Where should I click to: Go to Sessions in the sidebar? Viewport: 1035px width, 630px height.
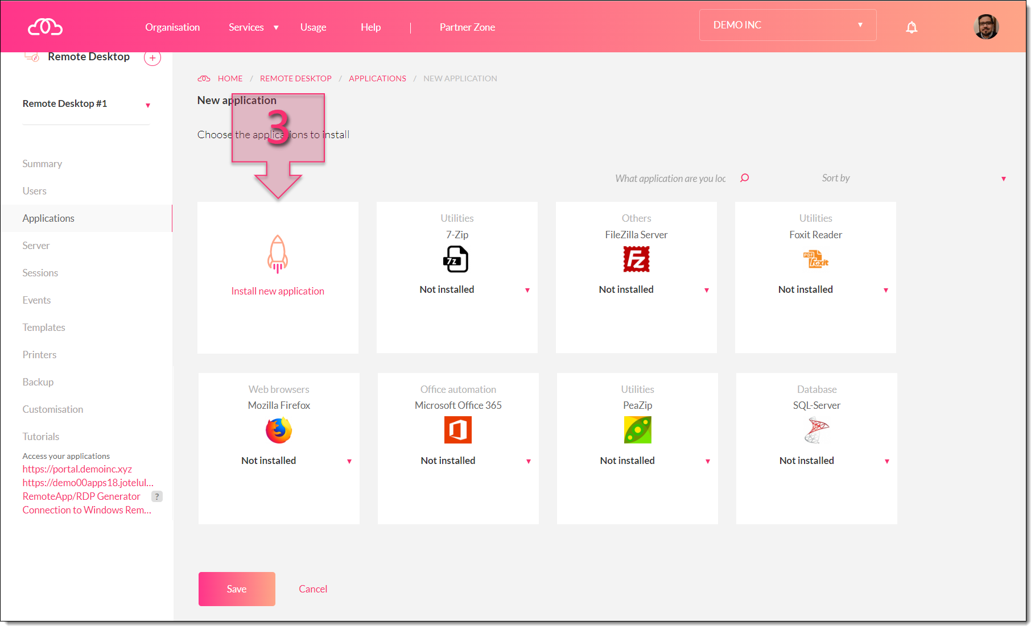(x=40, y=273)
